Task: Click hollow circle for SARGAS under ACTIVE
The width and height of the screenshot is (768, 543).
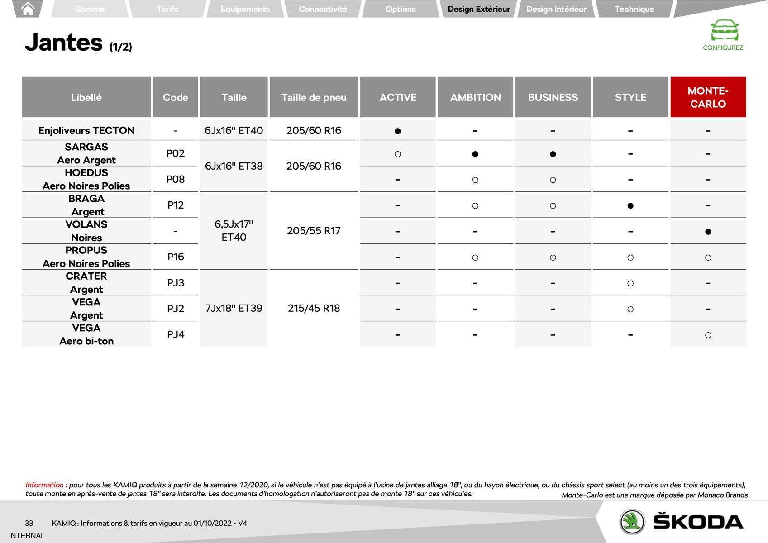Action: (398, 154)
